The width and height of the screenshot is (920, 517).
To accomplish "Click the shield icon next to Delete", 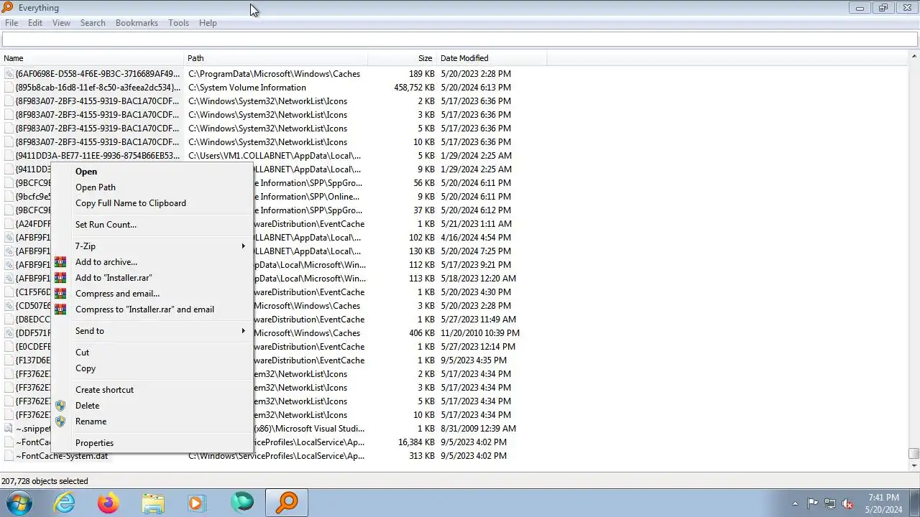I will [60, 406].
